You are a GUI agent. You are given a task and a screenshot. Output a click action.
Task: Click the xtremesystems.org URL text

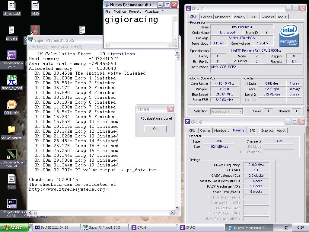pos(68,189)
